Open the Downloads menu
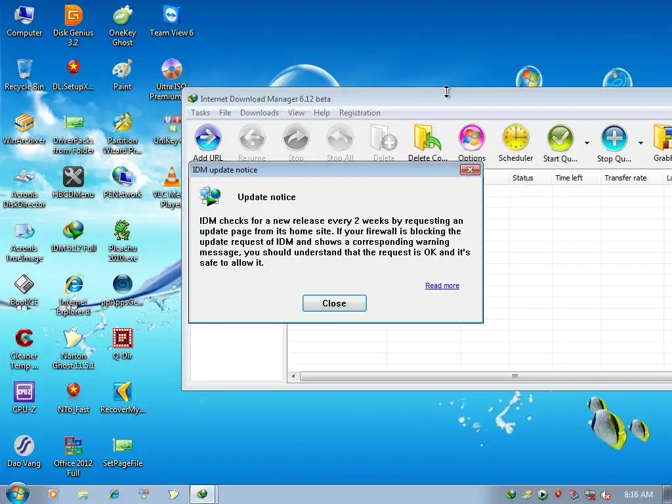This screenshot has width=672, height=504. 259,113
